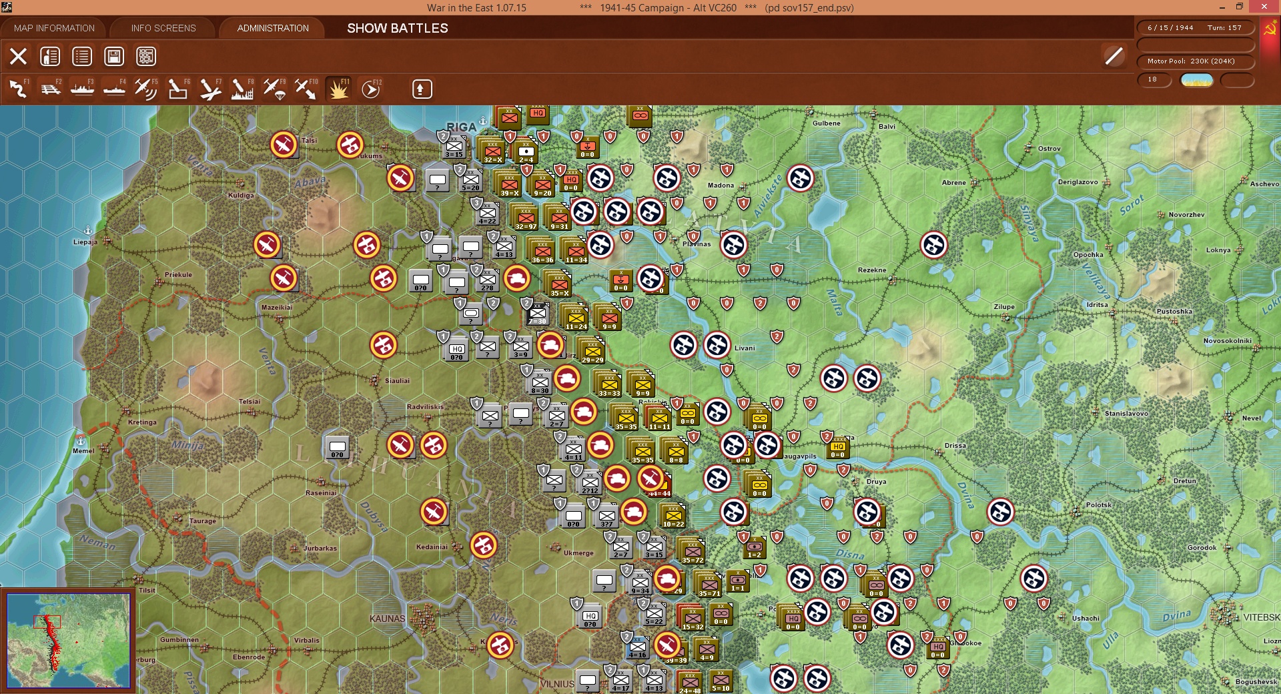
Task: Select the German unit labeled 8=30
Action: coord(540,383)
